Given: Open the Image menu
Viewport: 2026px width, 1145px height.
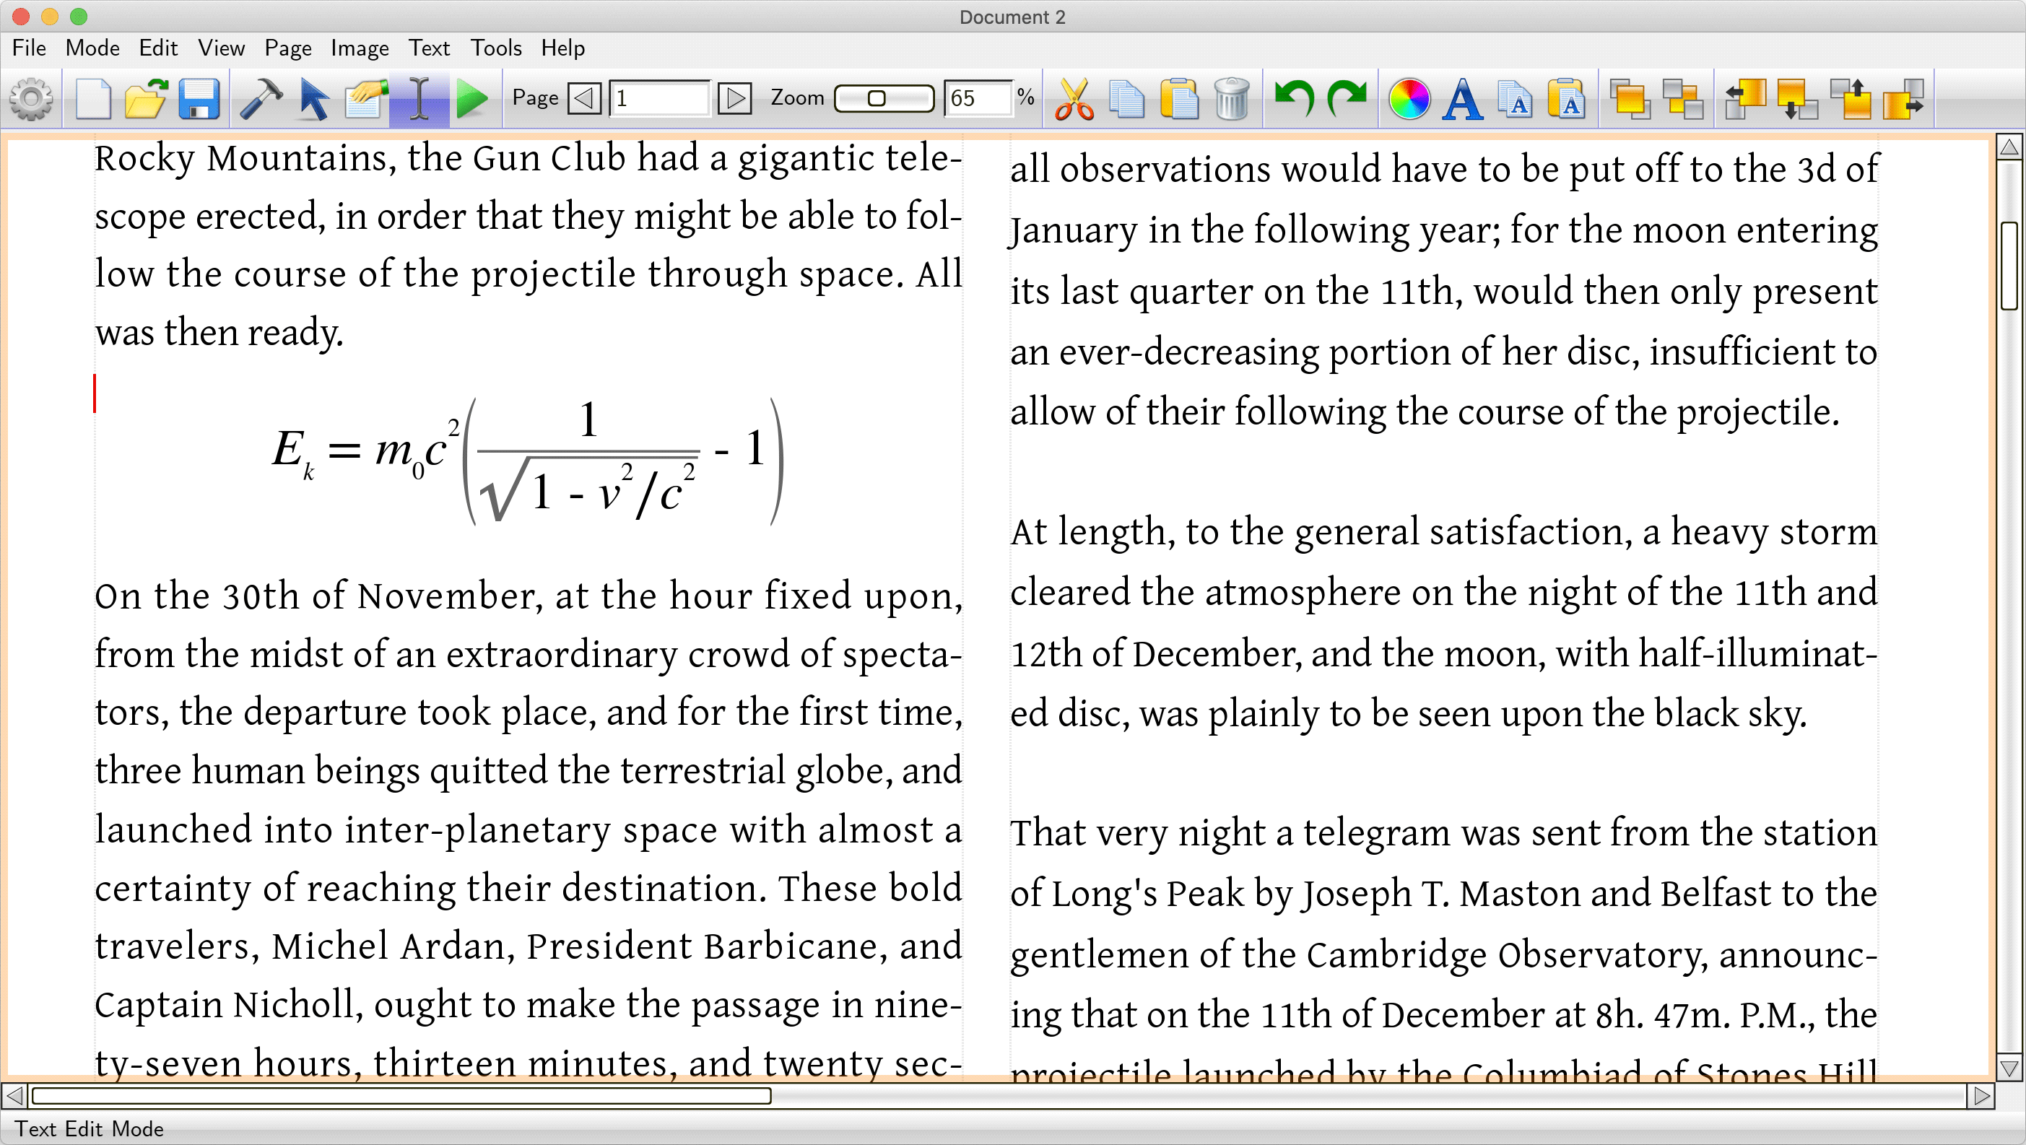Looking at the screenshot, I should pos(360,48).
